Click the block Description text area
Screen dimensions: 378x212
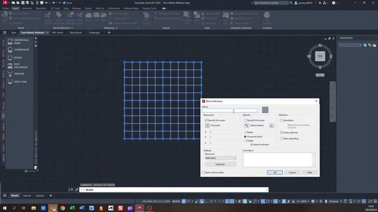tap(279, 160)
